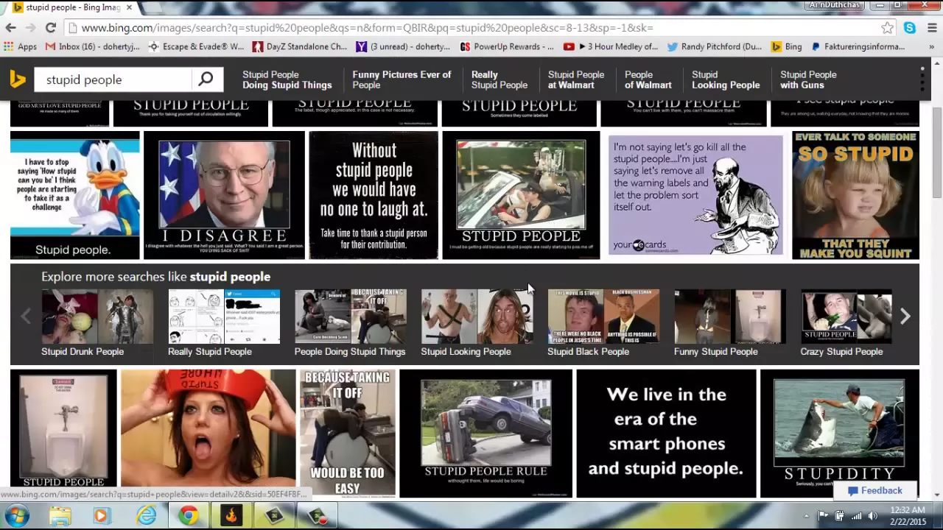Open the Randy Pitchford Twitter bookmark

point(714,46)
